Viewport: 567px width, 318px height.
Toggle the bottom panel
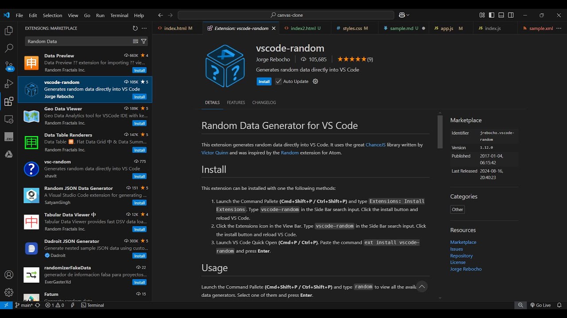coord(501,15)
